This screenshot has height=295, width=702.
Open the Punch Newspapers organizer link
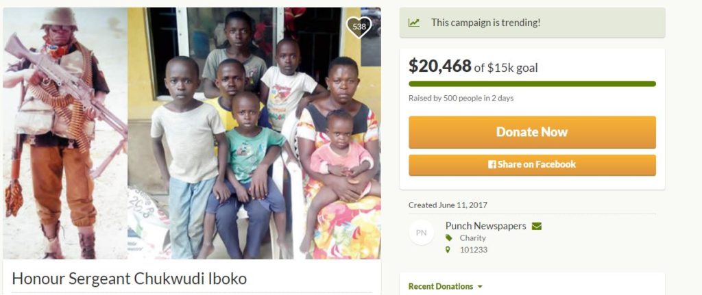tap(486, 226)
